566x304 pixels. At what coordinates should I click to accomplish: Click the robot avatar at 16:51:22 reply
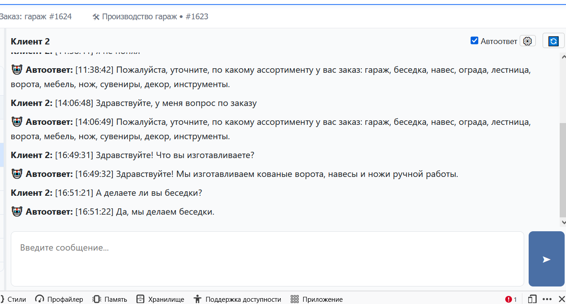coord(17,211)
